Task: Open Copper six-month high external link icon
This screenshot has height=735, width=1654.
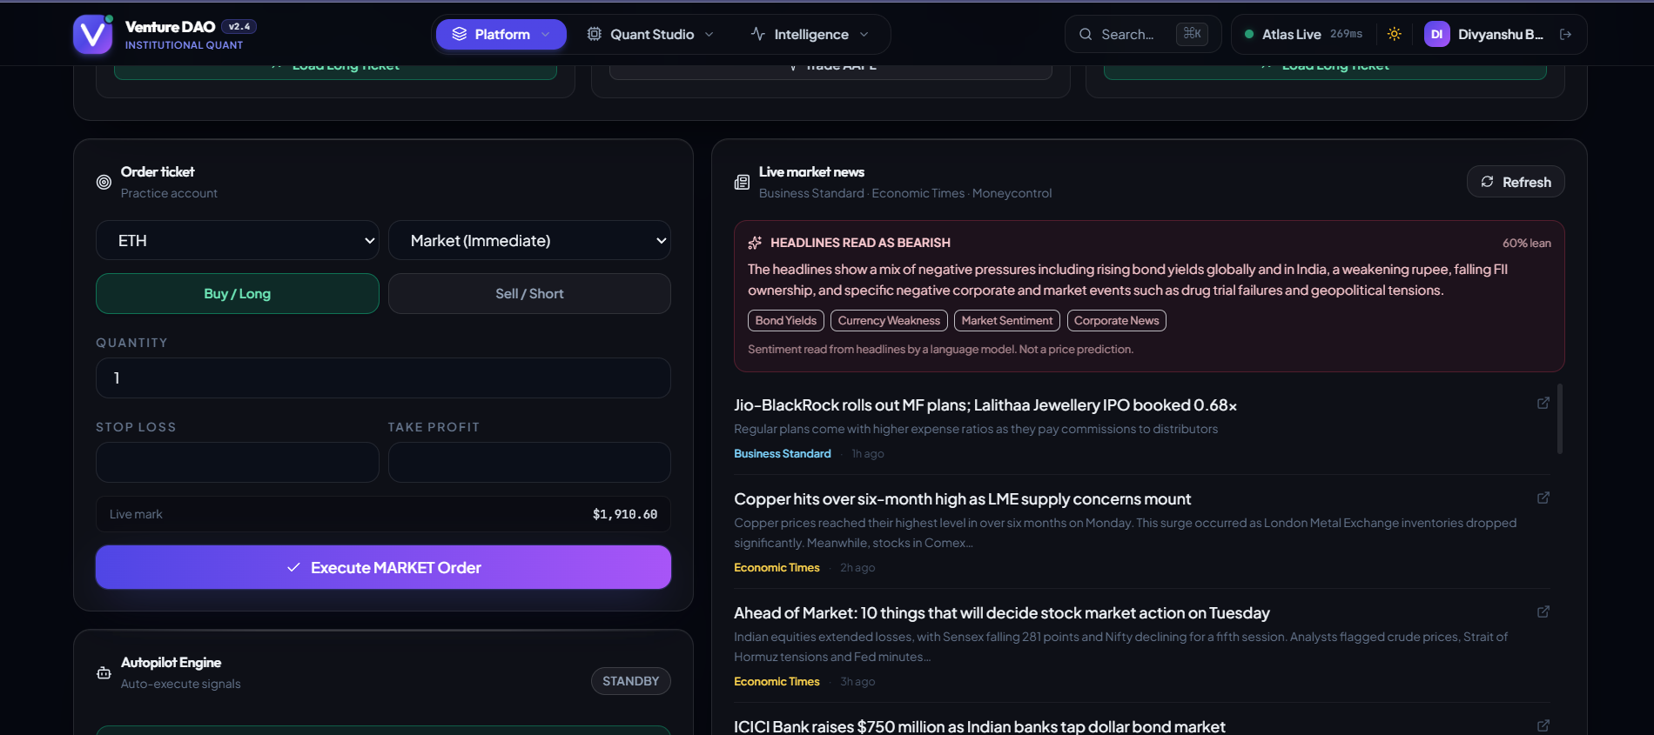Action: pyautogui.click(x=1543, y=498)
